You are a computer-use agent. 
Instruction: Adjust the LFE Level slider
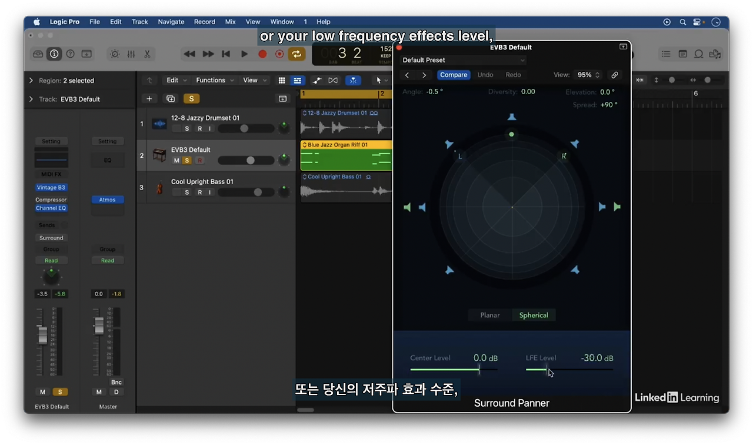[569, 370]
